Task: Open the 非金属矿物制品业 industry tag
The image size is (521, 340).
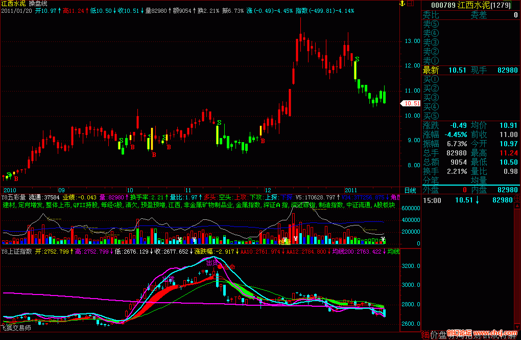Action: [x=208, y=205]
